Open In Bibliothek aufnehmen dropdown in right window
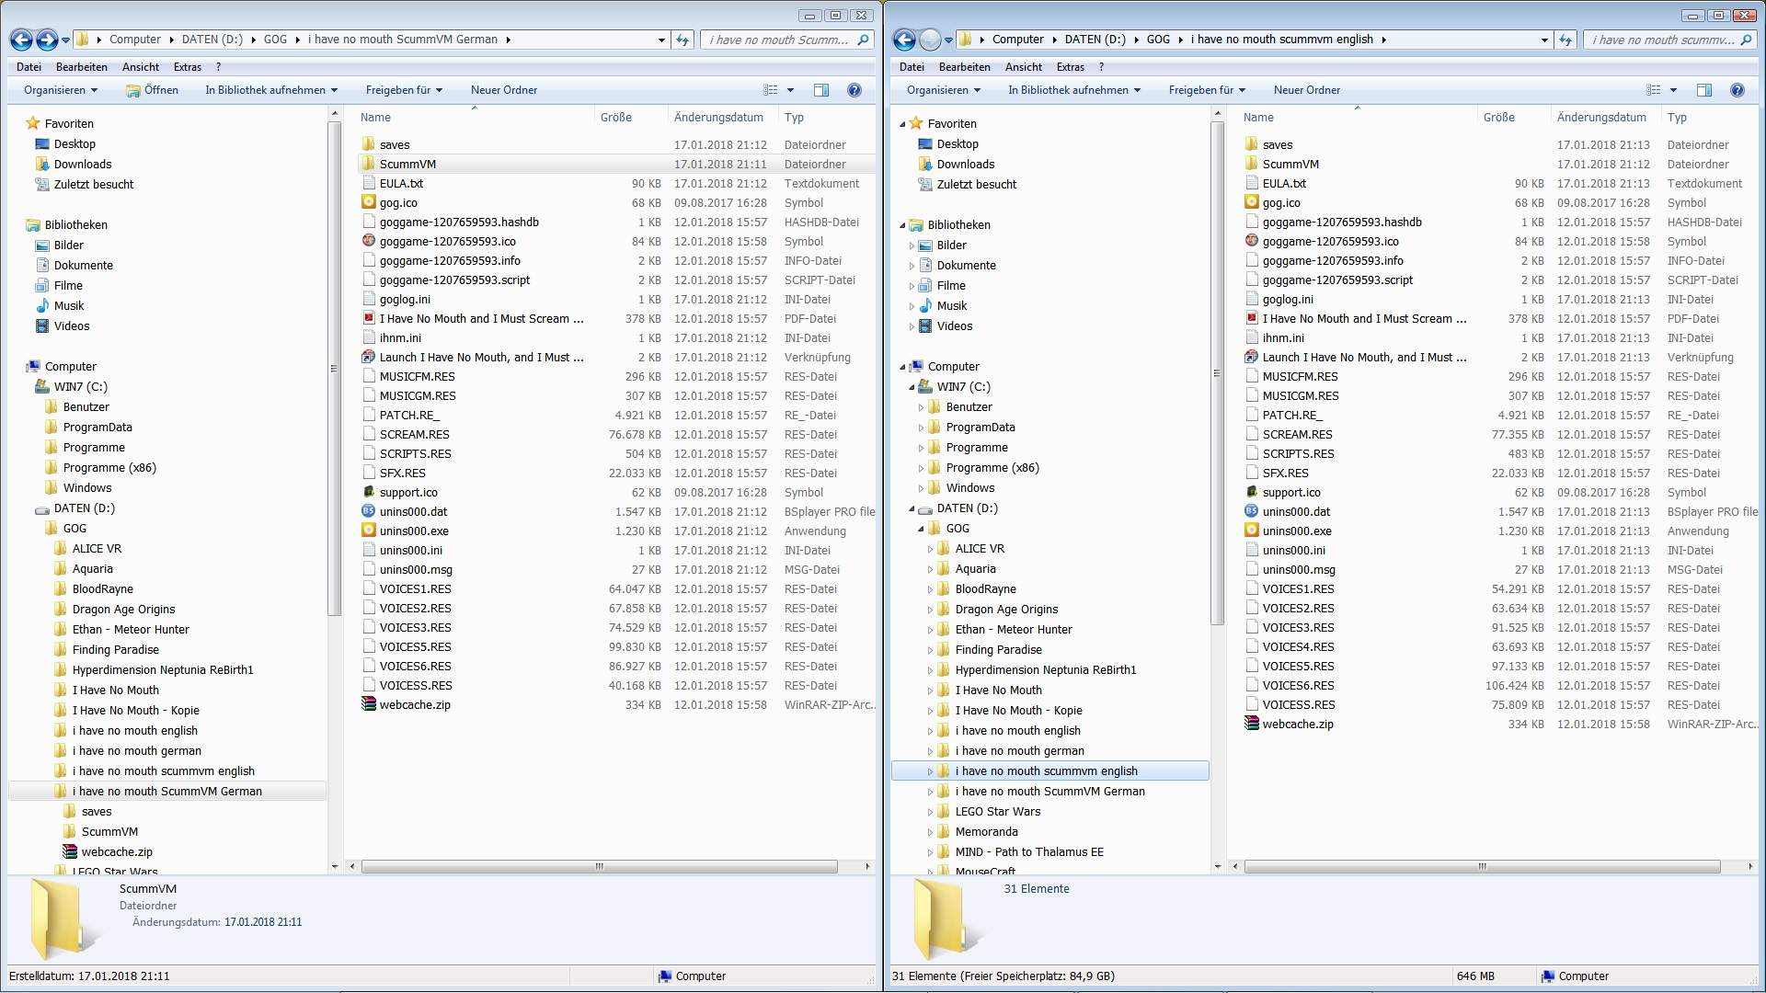 point(1074,90)
